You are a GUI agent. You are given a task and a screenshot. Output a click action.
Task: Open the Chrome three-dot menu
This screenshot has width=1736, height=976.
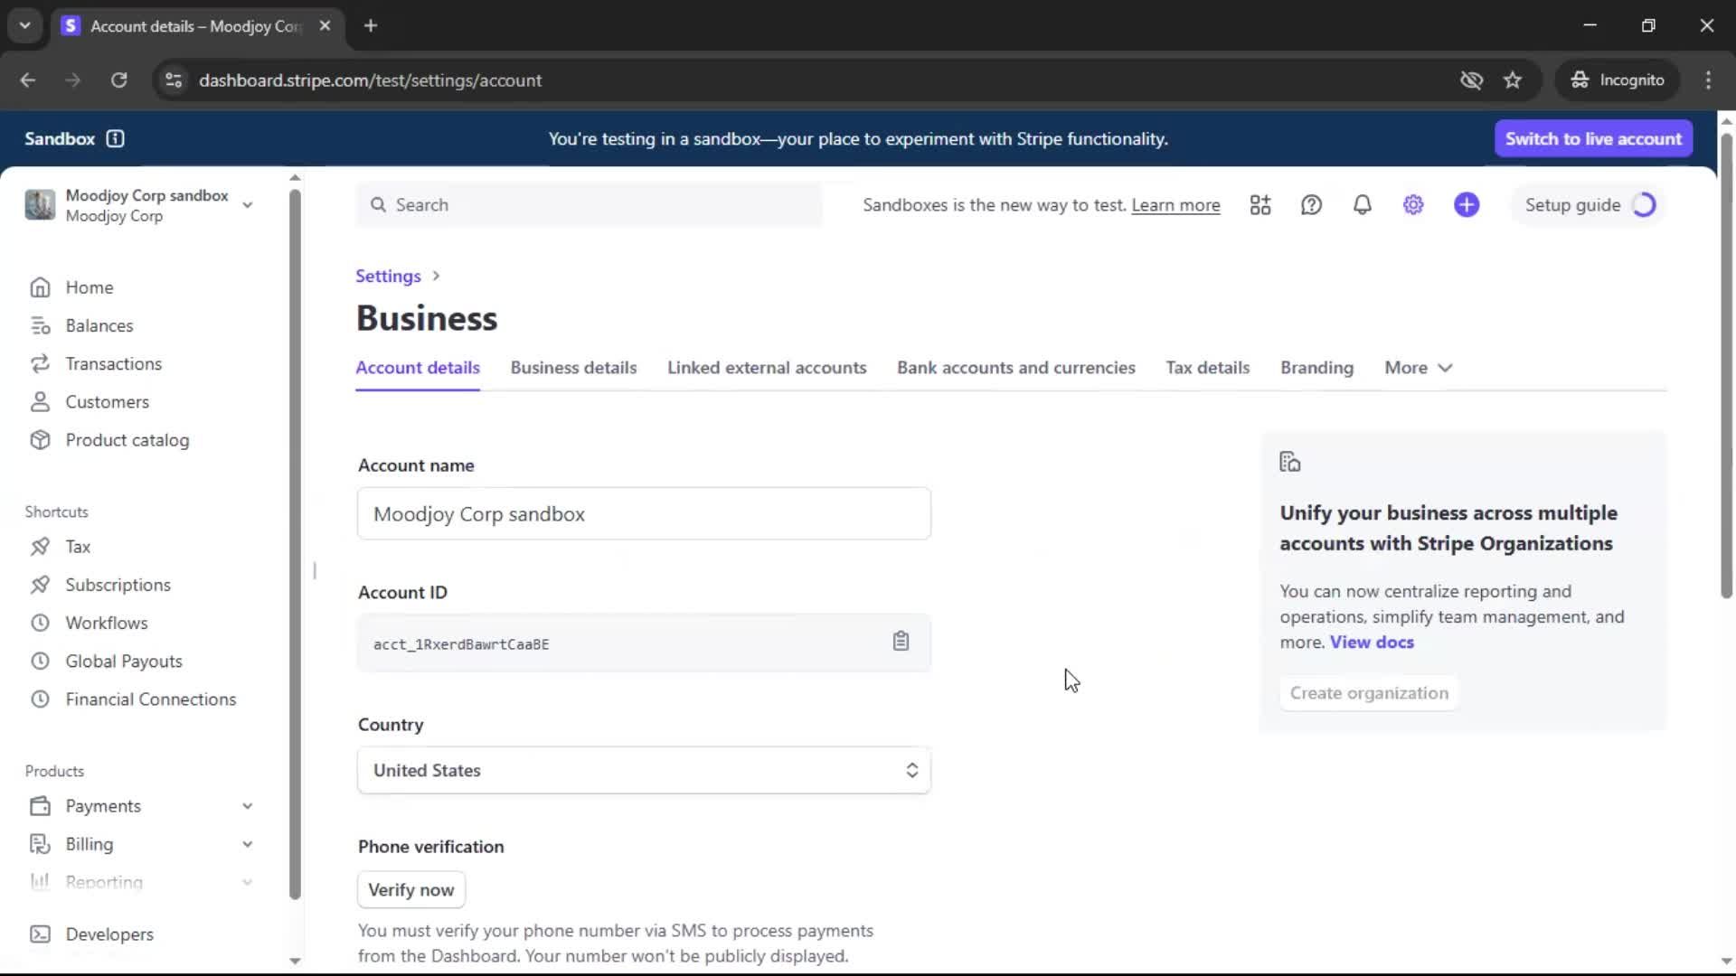(x=1708, y=80)
